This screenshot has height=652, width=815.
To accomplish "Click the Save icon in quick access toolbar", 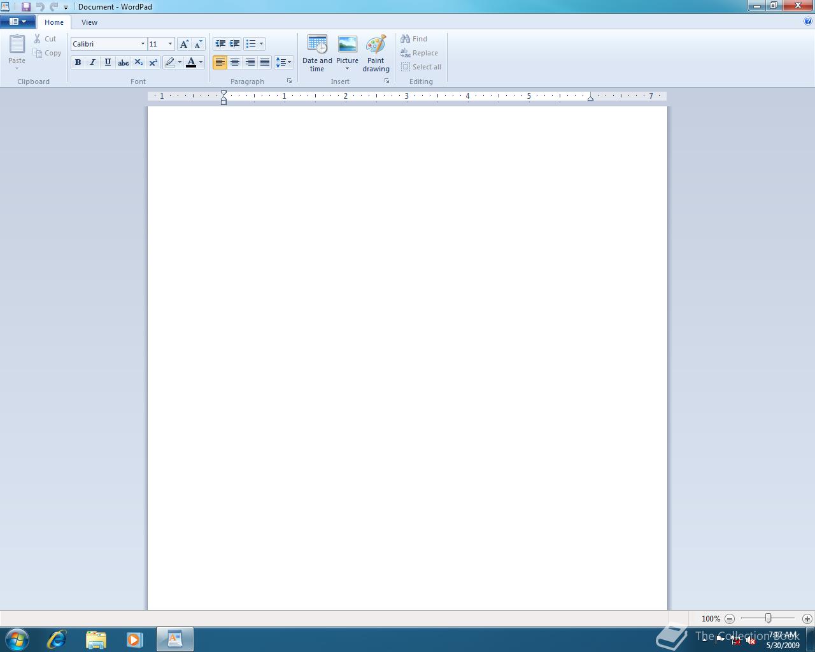I will tap(26, 6).
